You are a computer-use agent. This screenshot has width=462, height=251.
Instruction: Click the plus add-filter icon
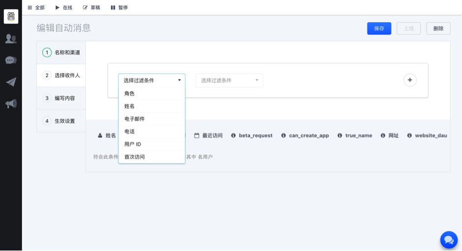click(x=410, y=80)
